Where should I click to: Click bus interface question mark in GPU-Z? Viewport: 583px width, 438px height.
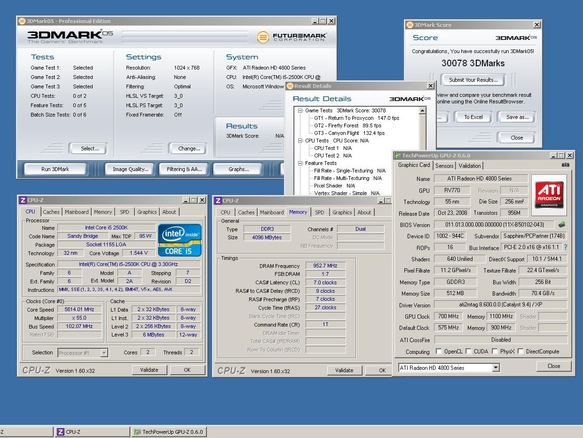pyautogui.click(x=565, y=247)
